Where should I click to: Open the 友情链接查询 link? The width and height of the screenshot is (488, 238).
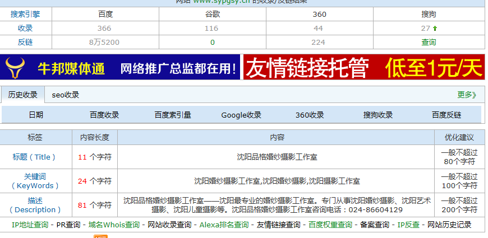[x=279, y=225]
